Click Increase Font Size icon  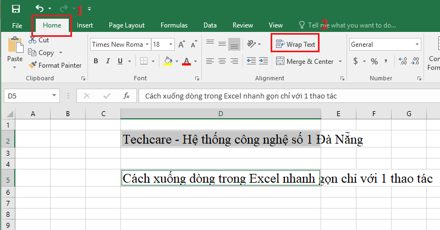click(182, 44)
